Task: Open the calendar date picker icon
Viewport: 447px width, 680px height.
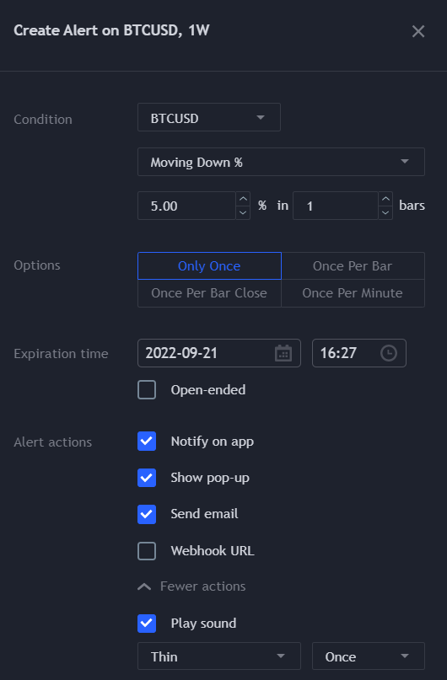Action: (x=283, y=353)
